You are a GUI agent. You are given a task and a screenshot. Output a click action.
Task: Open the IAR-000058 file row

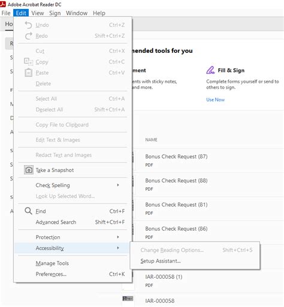coord(203,300)
